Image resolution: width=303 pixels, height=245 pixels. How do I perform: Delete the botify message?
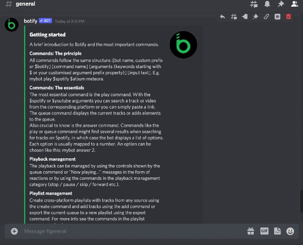click(288, 17)
